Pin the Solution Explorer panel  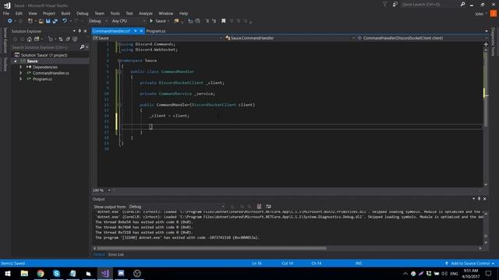click(80, 31)
